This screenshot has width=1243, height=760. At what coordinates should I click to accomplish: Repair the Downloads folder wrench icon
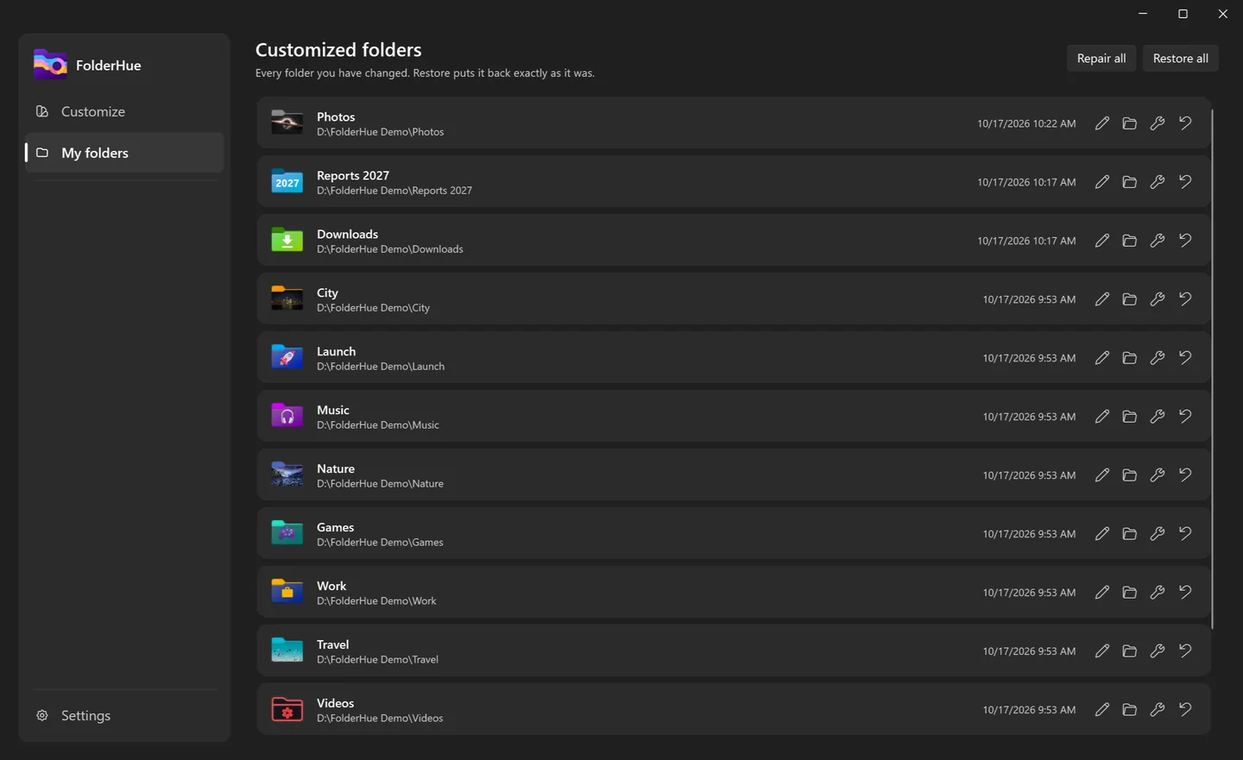tap(1157, 241)
